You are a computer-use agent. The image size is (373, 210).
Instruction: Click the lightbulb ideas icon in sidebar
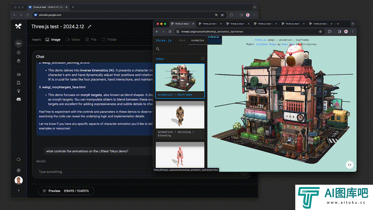click(19, 91)
